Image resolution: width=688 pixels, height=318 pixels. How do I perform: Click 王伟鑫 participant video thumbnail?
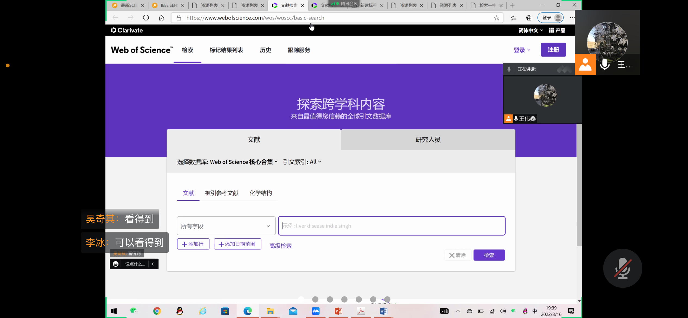point(543,100)
